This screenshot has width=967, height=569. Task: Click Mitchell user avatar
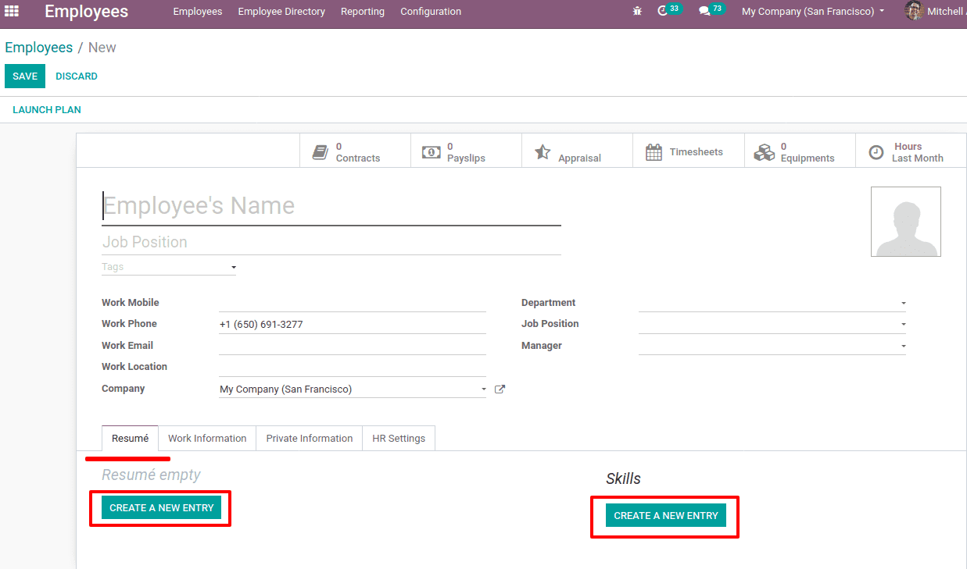[x=914, y=11]
